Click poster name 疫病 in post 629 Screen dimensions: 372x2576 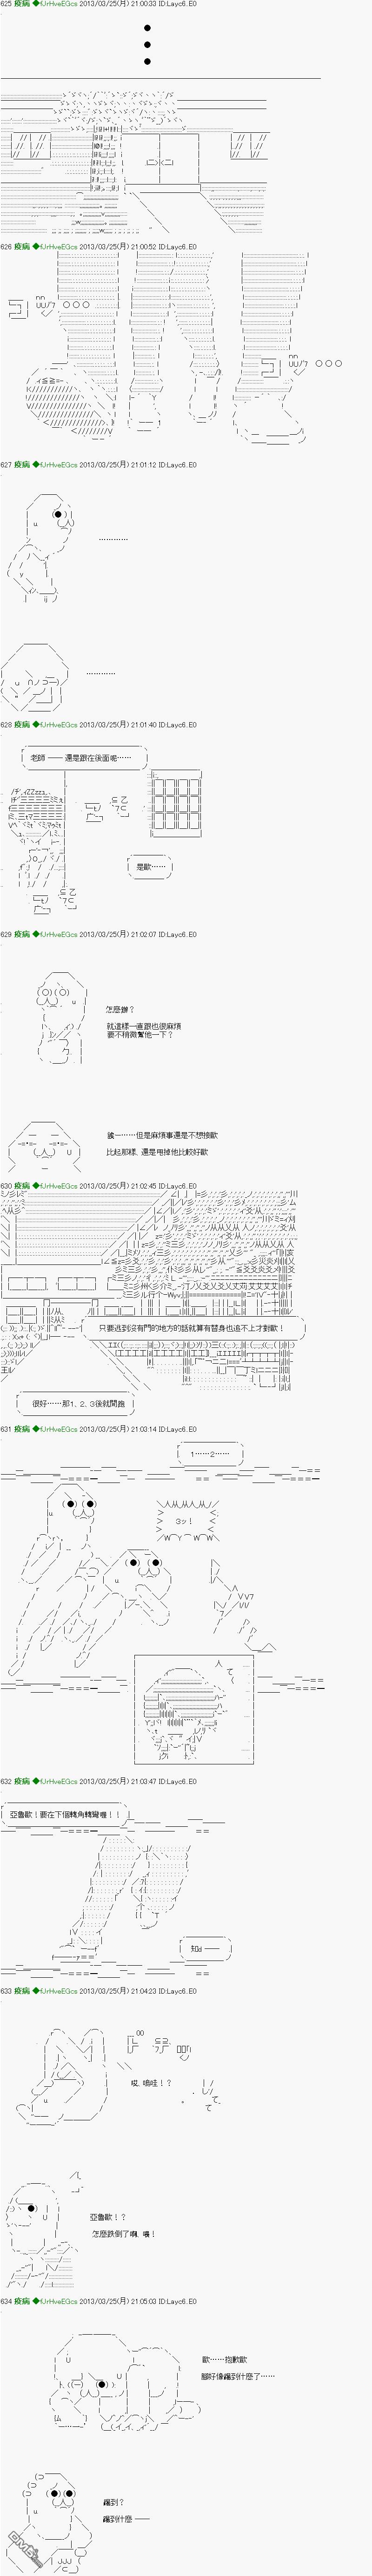[22, 935]
